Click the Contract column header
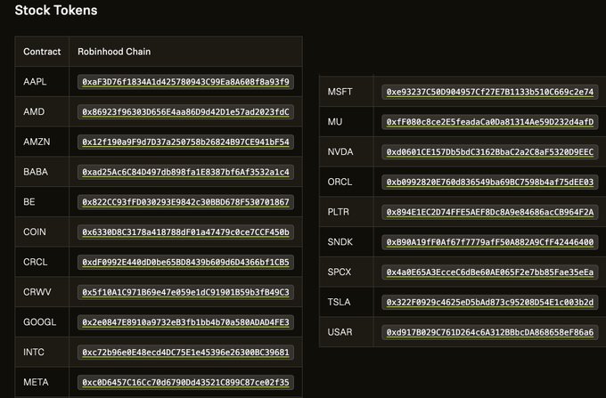Screen dimensions: 606x398 tap(42, 52)
